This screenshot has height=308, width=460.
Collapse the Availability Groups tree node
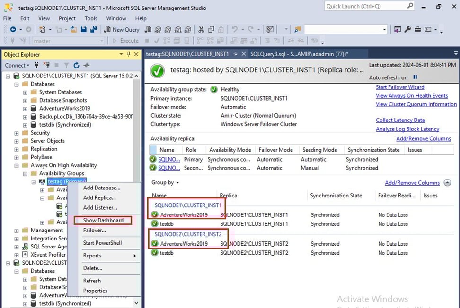(26, 173)
